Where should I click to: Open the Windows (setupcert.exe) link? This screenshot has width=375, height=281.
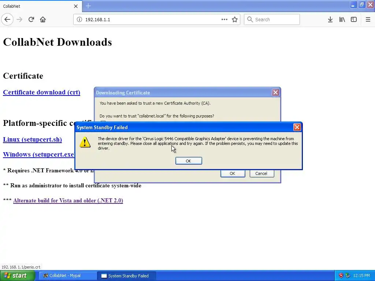[38, 154]
